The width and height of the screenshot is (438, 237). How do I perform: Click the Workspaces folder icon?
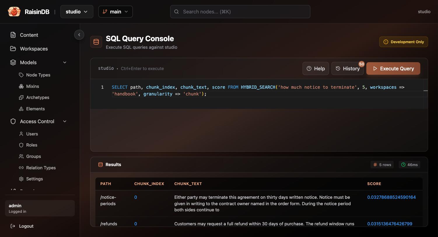click(13, 49)
